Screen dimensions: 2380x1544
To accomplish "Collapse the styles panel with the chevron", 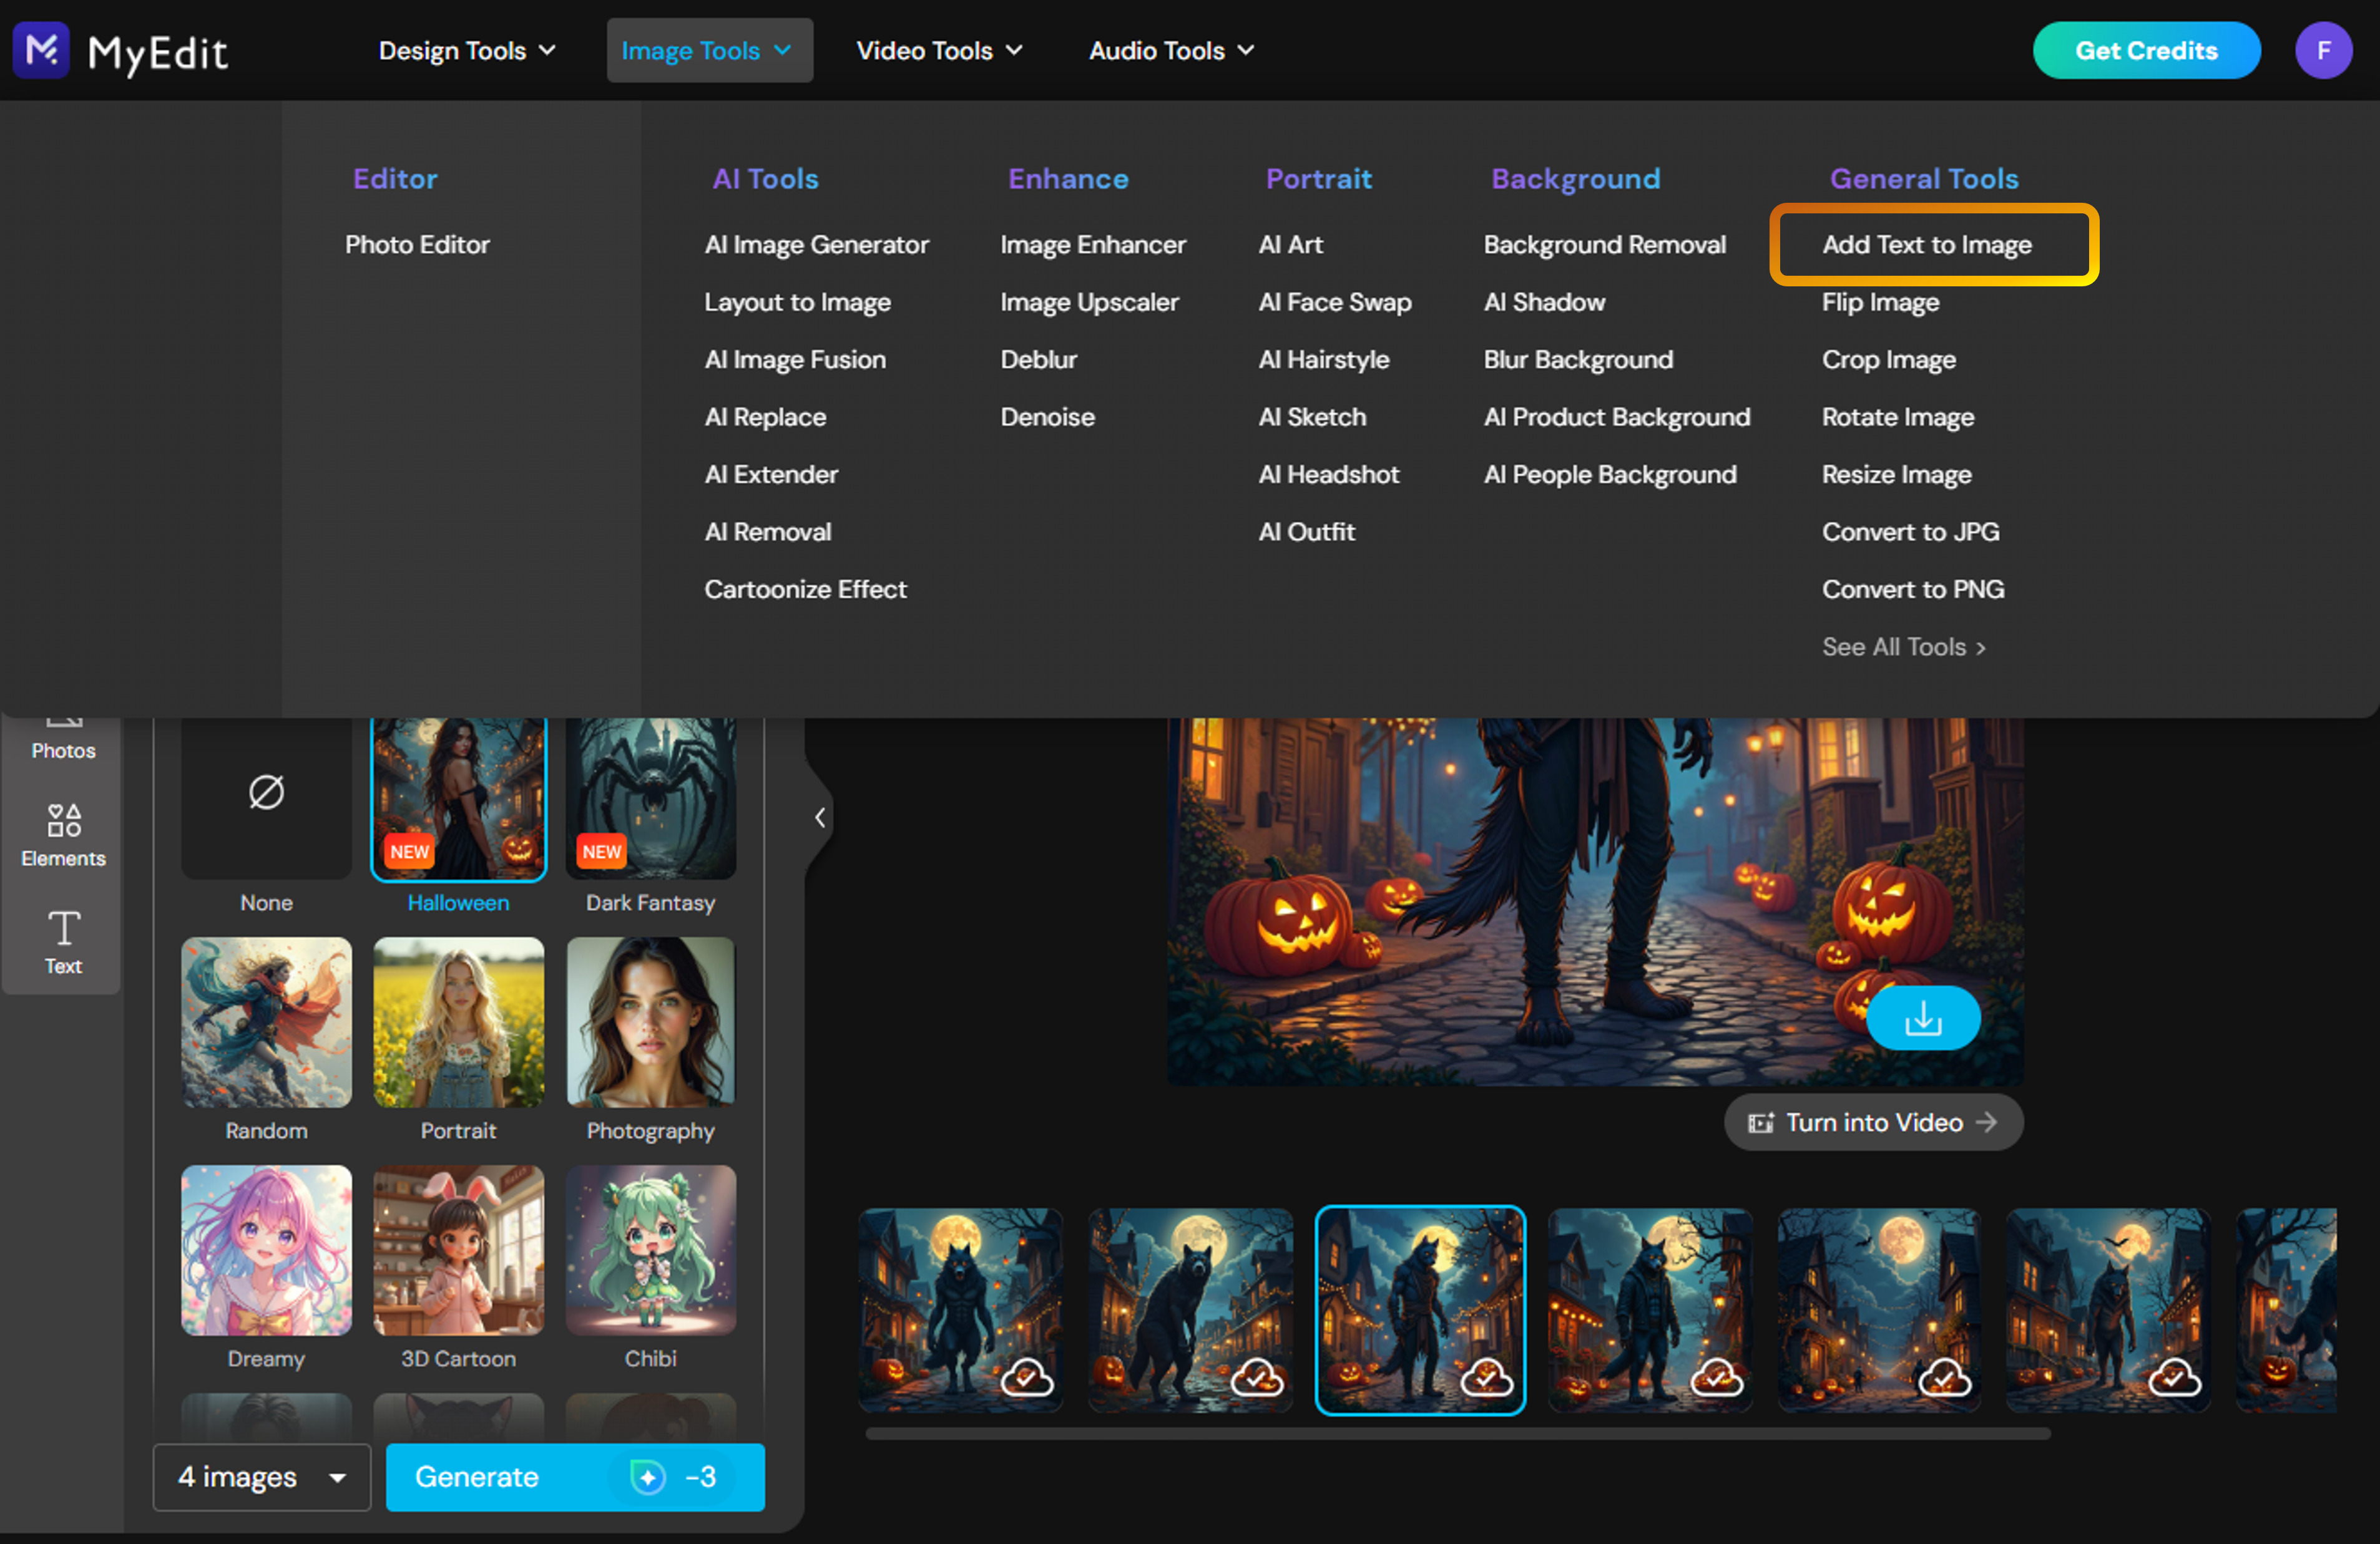I will (819, 817).
